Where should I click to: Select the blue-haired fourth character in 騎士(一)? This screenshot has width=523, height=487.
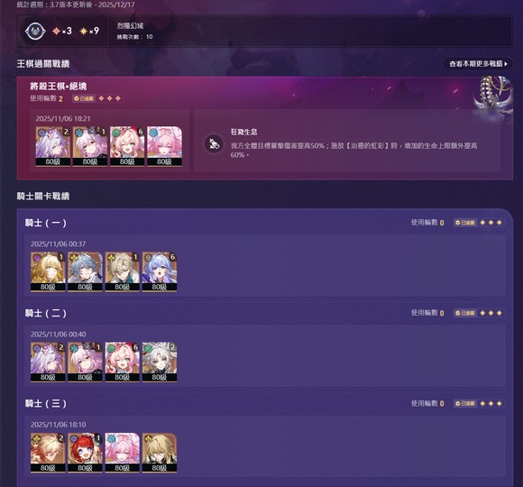click(x=160, y=271)
